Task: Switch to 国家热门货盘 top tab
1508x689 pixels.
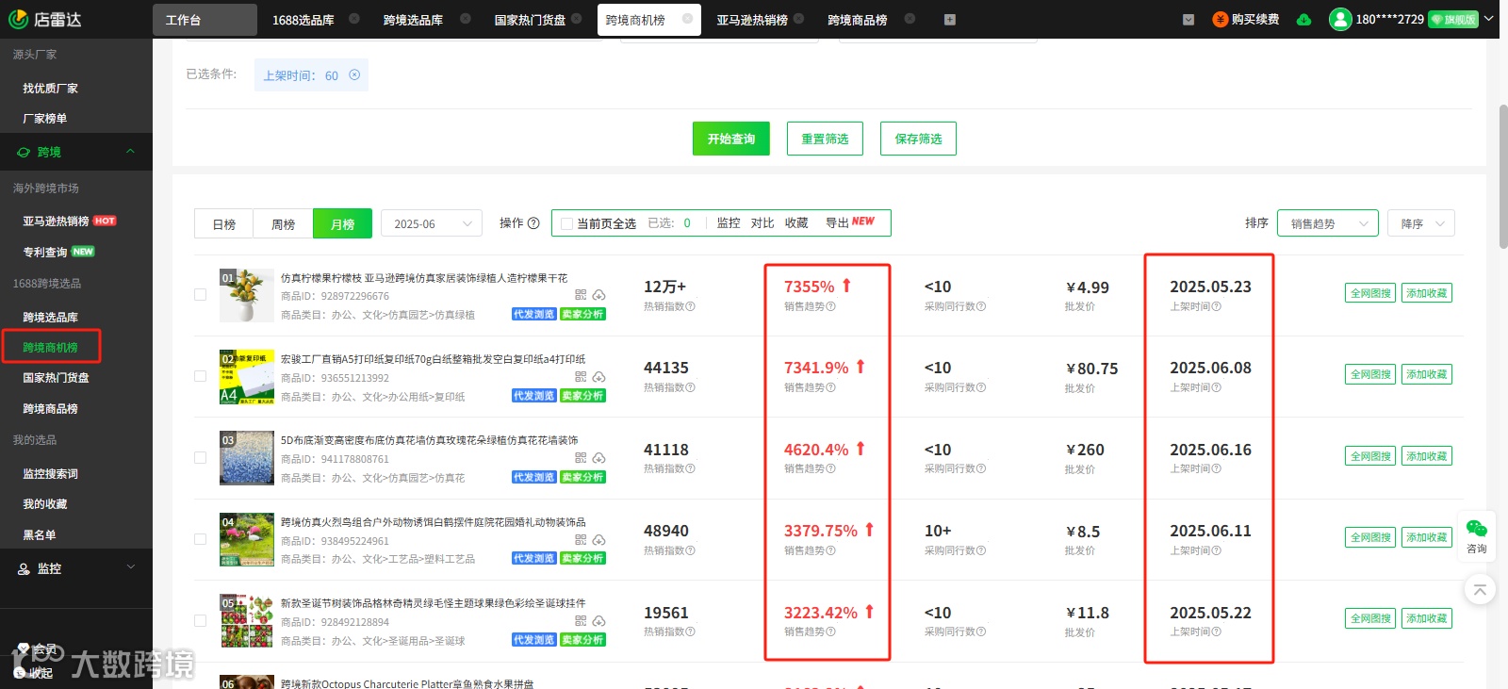Action: click(x=530, y=20)
